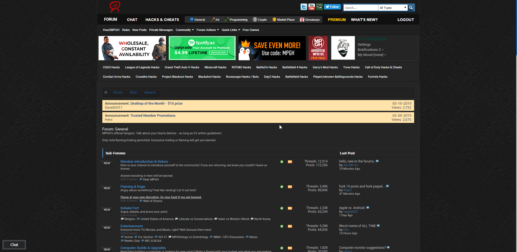517x252 pixels.
Task: Click last post arrow for Worst meme thread
Action: tap(378, 226)
